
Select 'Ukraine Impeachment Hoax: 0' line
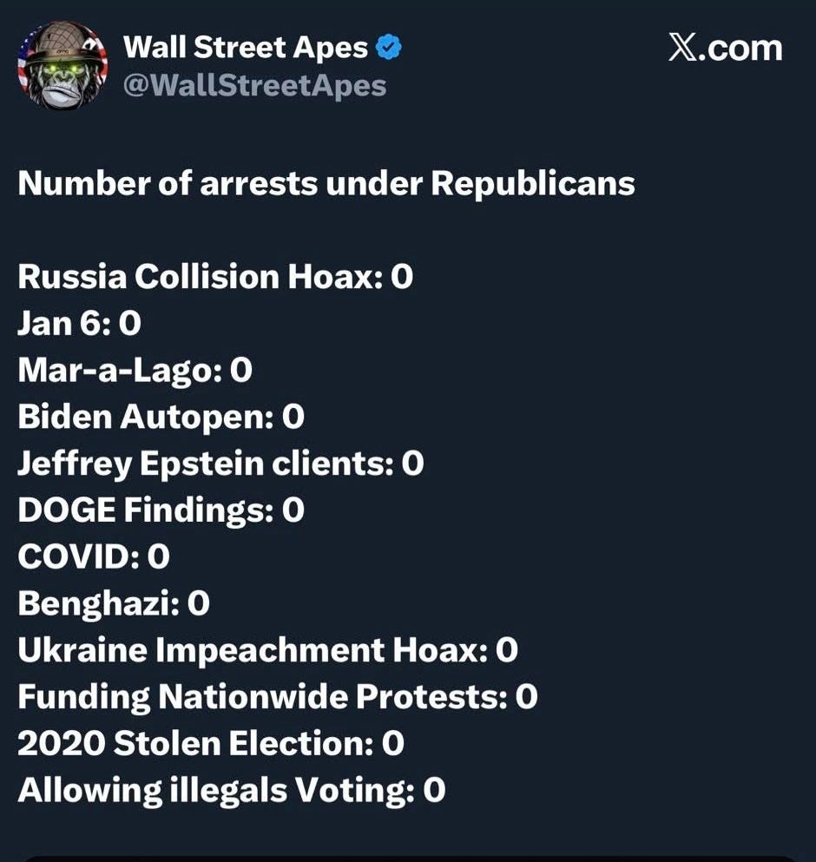(267, 650)
